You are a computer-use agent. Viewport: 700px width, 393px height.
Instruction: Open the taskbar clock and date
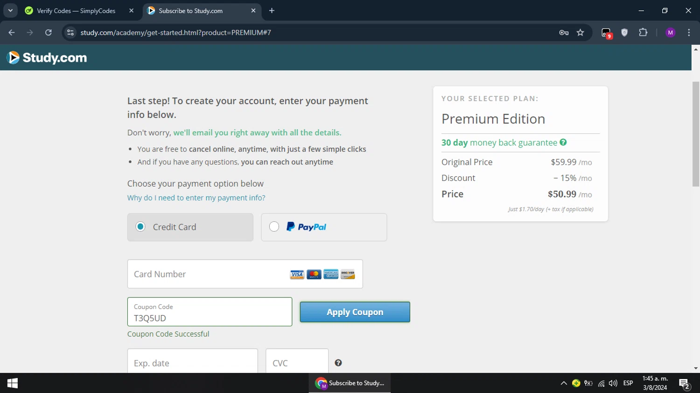coord(655,383)
